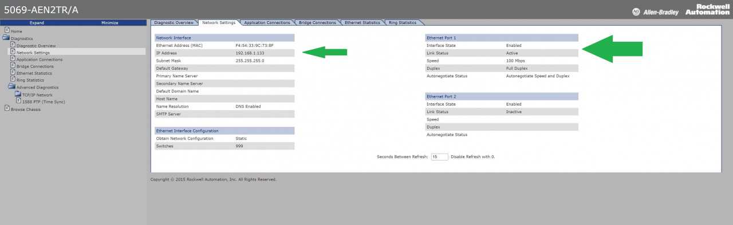Click the MAC address value F4:54:33:9C:73:8F
This screenshot has height=225, width=733.
tap(254, 45)
